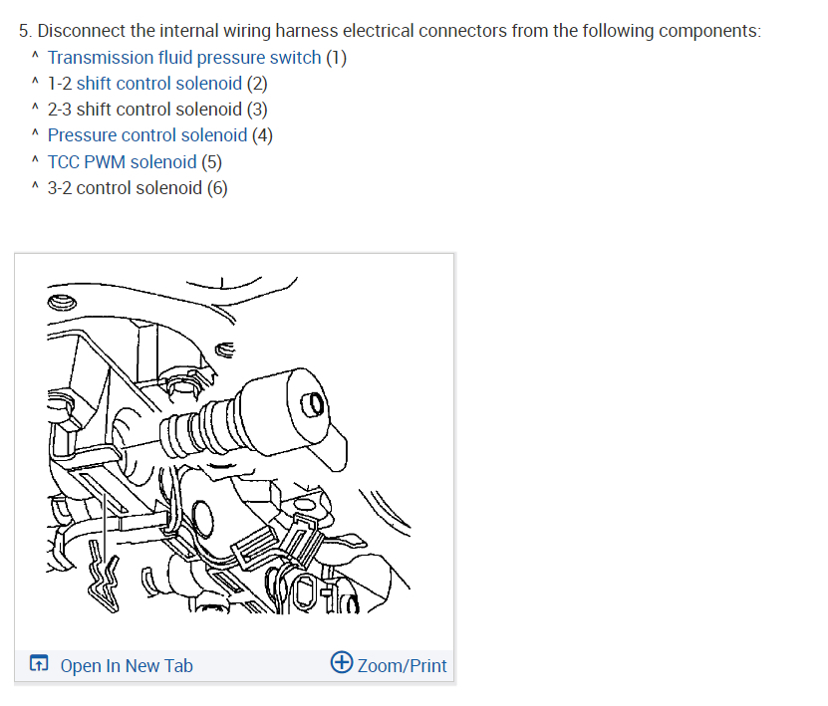Click the Open In New Tab arrow icon
Image resolution: width=828 pixels, height=706 pixels.
tap(39, 662)
